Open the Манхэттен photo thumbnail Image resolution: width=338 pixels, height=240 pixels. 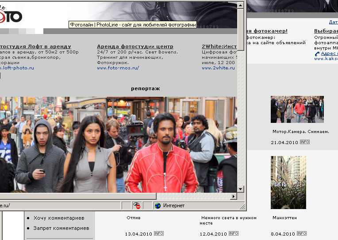click(288, 182)
